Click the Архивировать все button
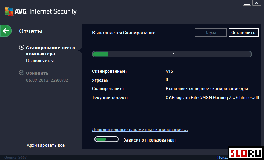This screenshot has width=264, height=160. [x=46, y=145]
